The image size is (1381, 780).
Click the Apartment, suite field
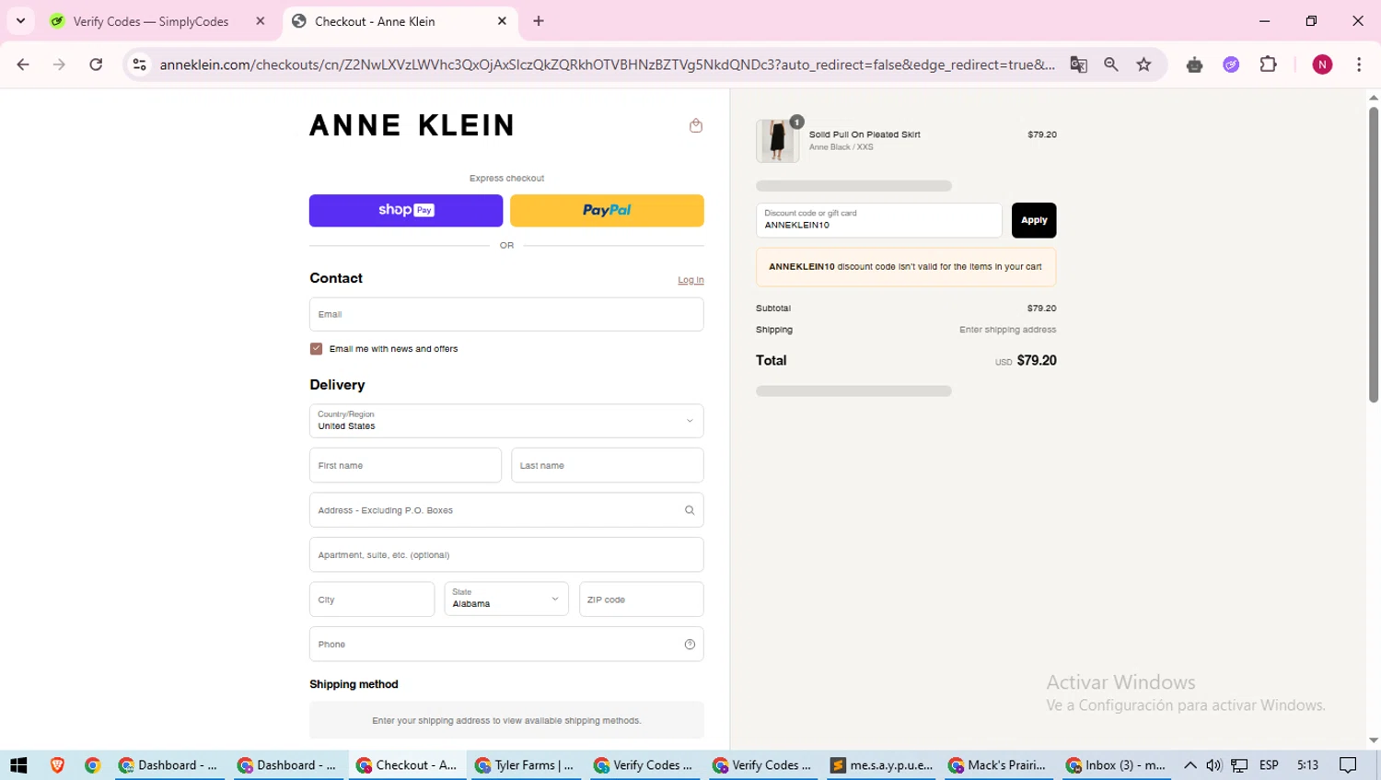506,555
